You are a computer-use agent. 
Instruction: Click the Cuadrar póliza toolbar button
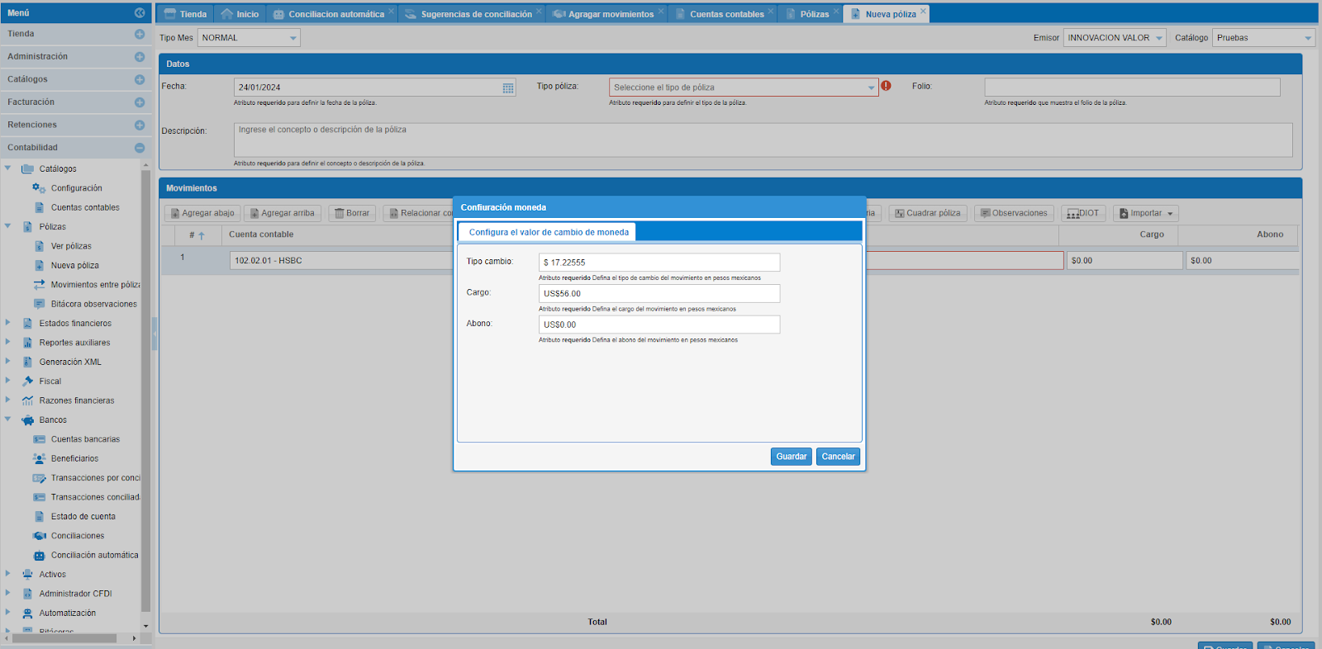[x=927, y=213]
